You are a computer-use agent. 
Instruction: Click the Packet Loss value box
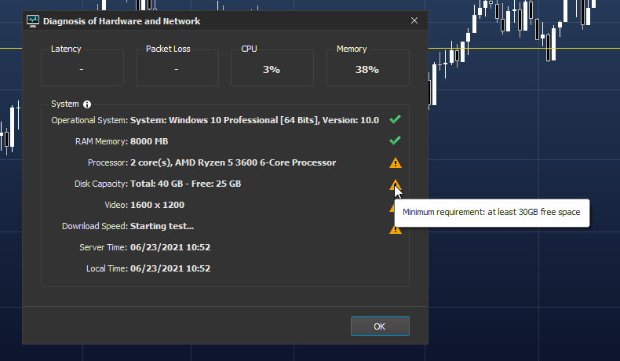tap(177, 67)
